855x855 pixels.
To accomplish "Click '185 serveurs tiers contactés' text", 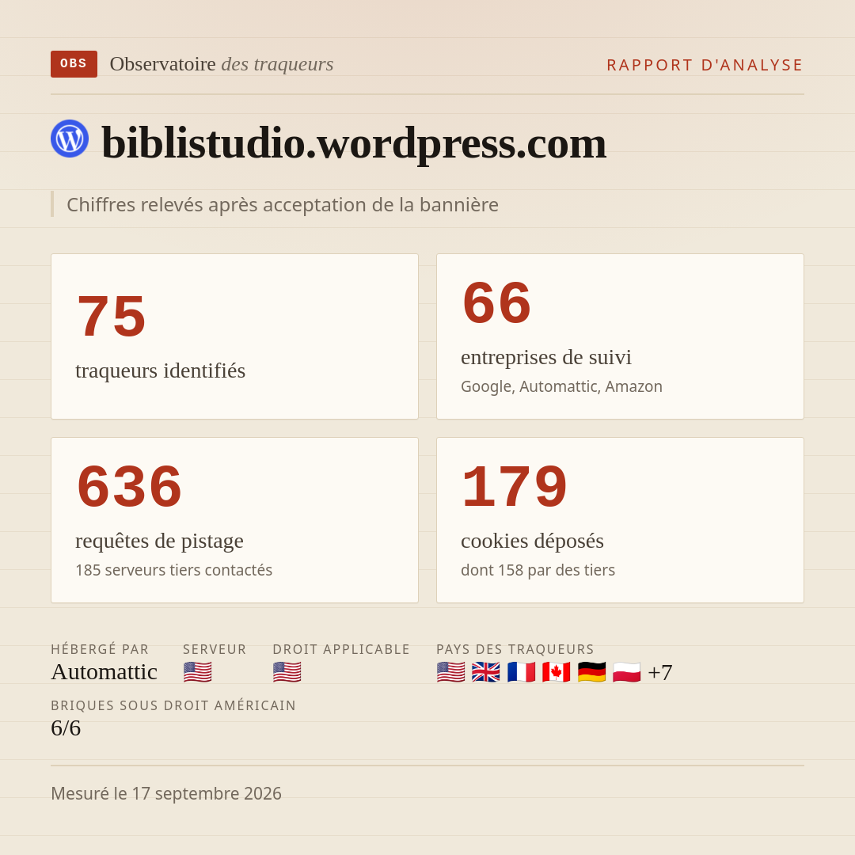I will [174, 570].
